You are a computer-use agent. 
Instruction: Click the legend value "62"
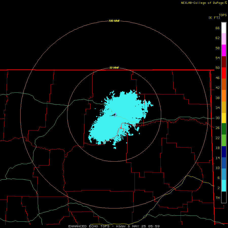tap(218, 38)
